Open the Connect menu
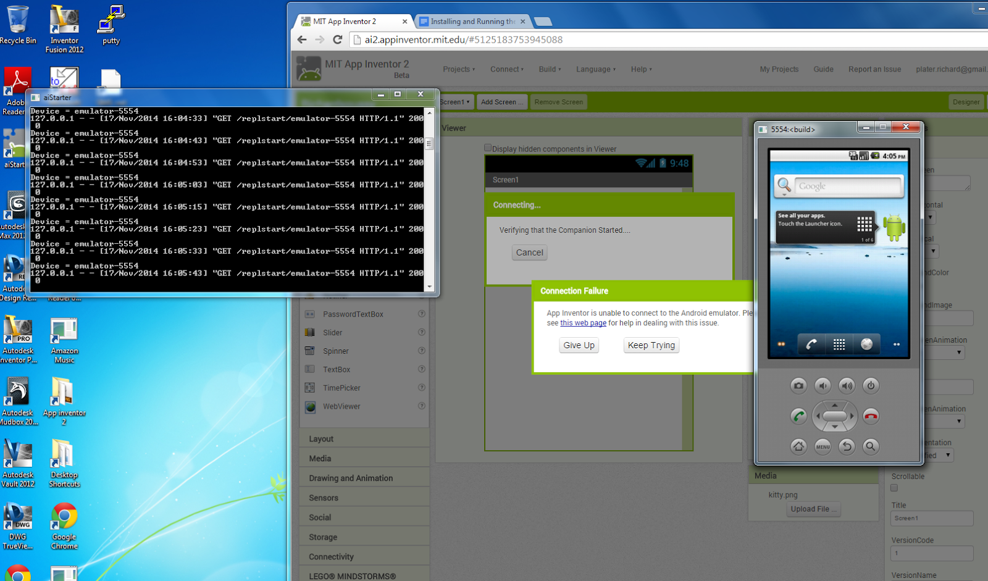Image resolution: width=988 pixels, height=581 pixels. pyautogui.click(x=507, y=69)
